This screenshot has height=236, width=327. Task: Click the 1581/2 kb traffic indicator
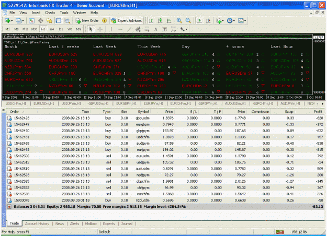[x=299, y=232]
